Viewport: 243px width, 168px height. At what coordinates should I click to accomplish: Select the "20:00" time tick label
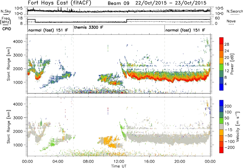click(180, 162)
